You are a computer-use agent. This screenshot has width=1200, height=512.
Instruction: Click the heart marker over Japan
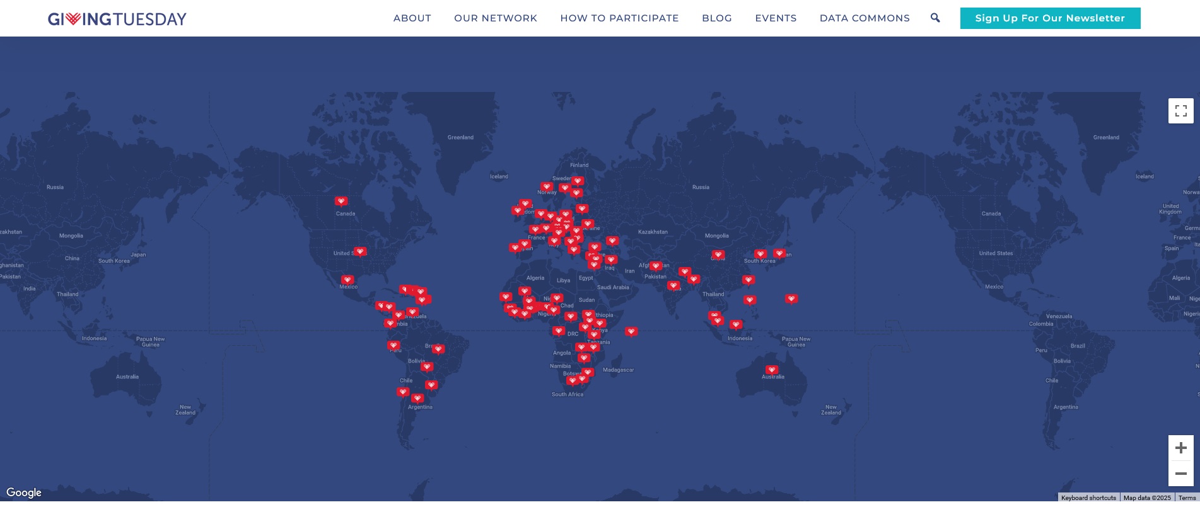point(779,253)
